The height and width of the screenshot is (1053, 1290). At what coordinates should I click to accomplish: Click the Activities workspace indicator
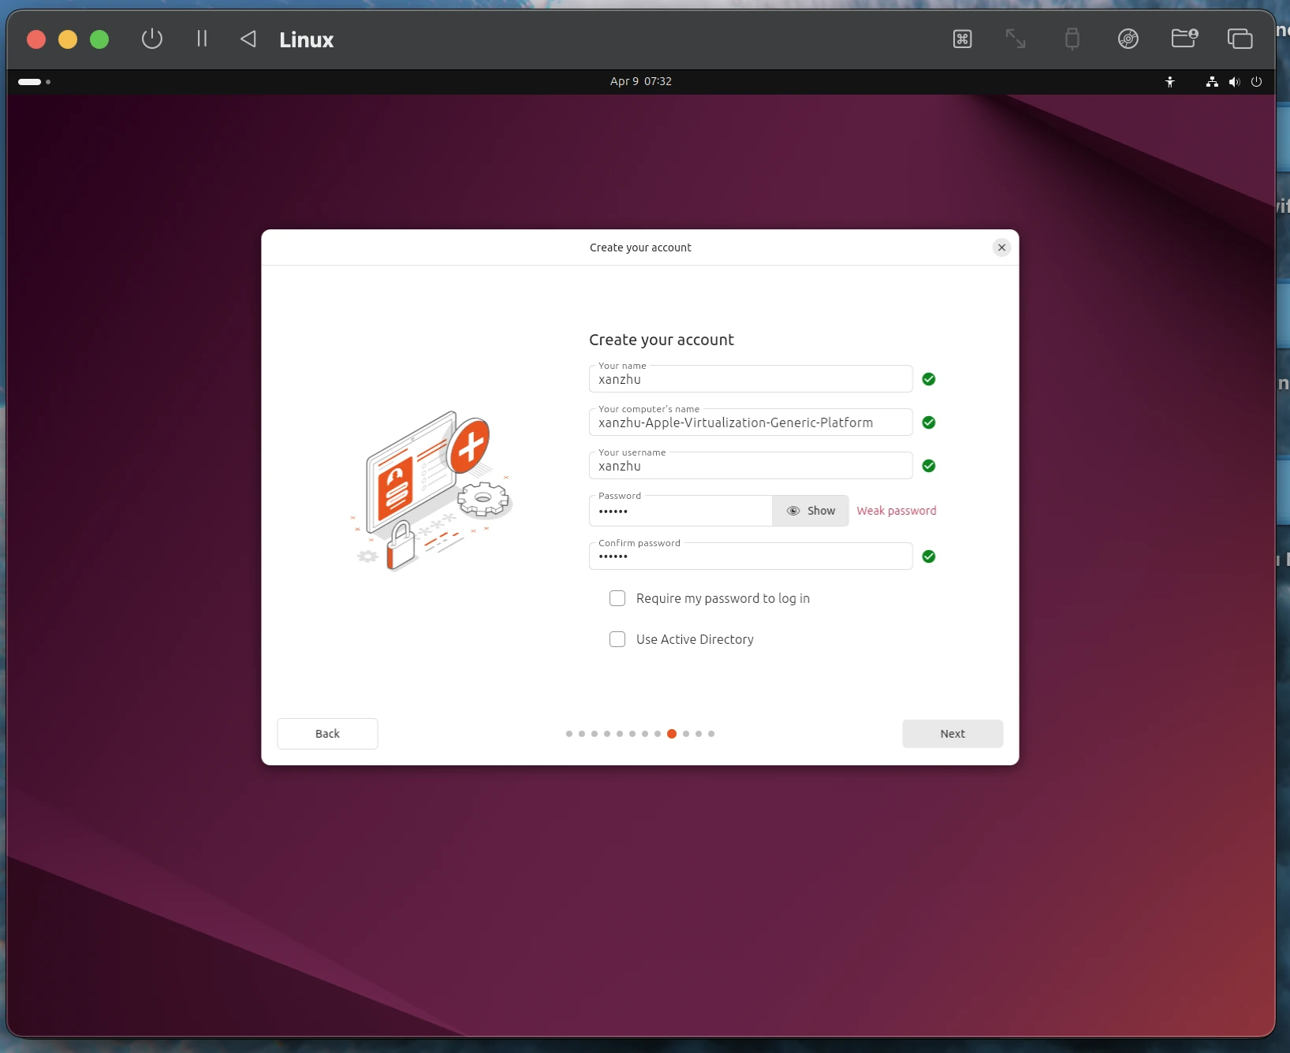coord(35,82)
